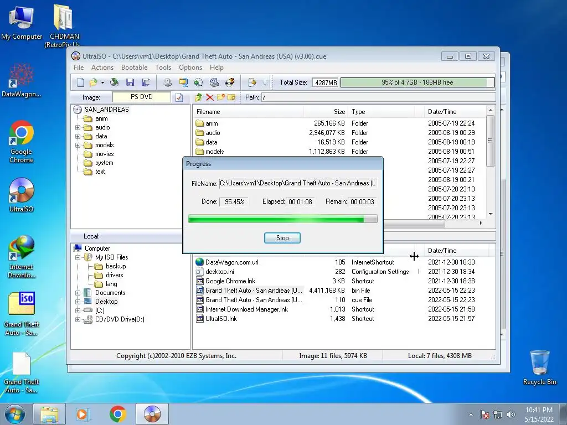Screen dimensions: 567x425
Task: Select the models folder row in file list
Action: (340, 152)
